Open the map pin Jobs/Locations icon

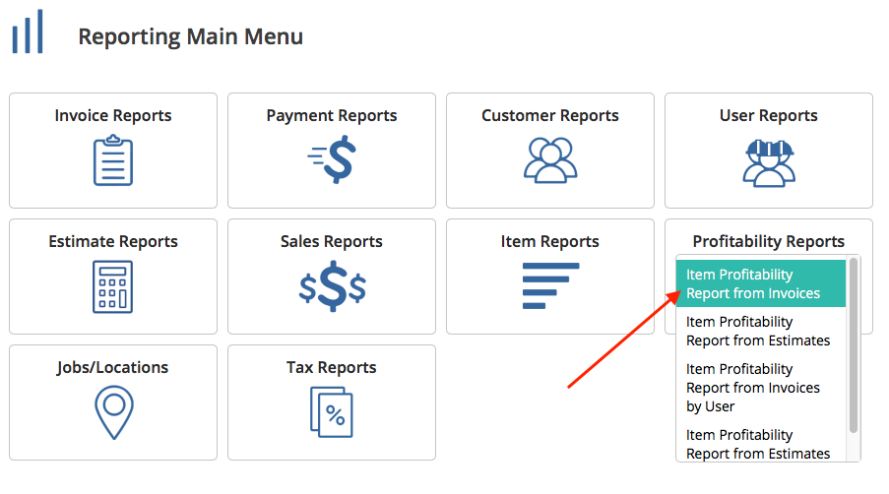point(113,412)
